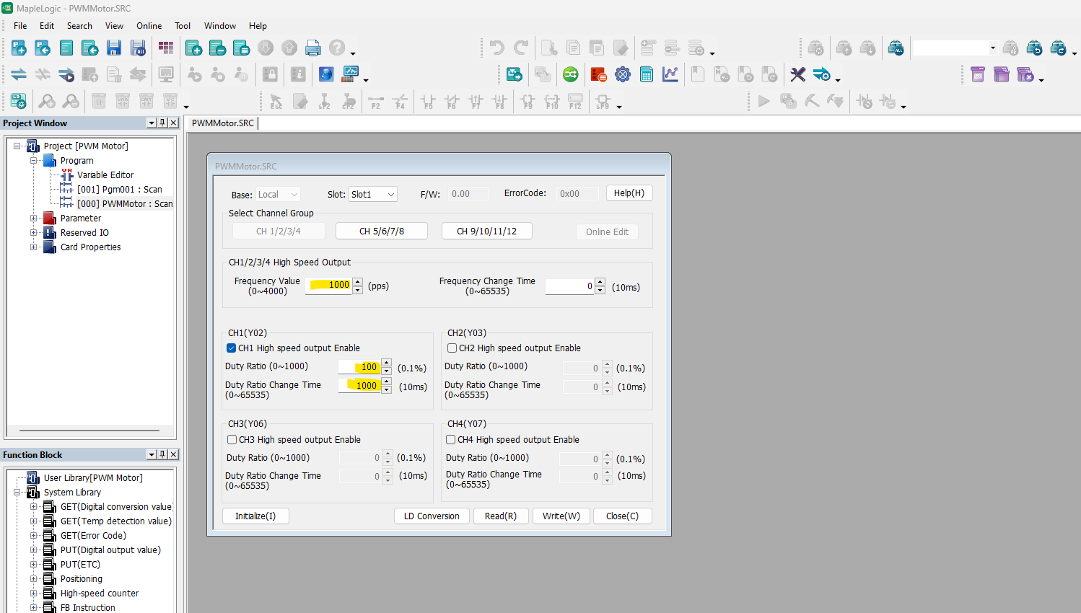
Task: Click the CH 5/6/7/8 channel group button
Action: [x=381, y=231]
